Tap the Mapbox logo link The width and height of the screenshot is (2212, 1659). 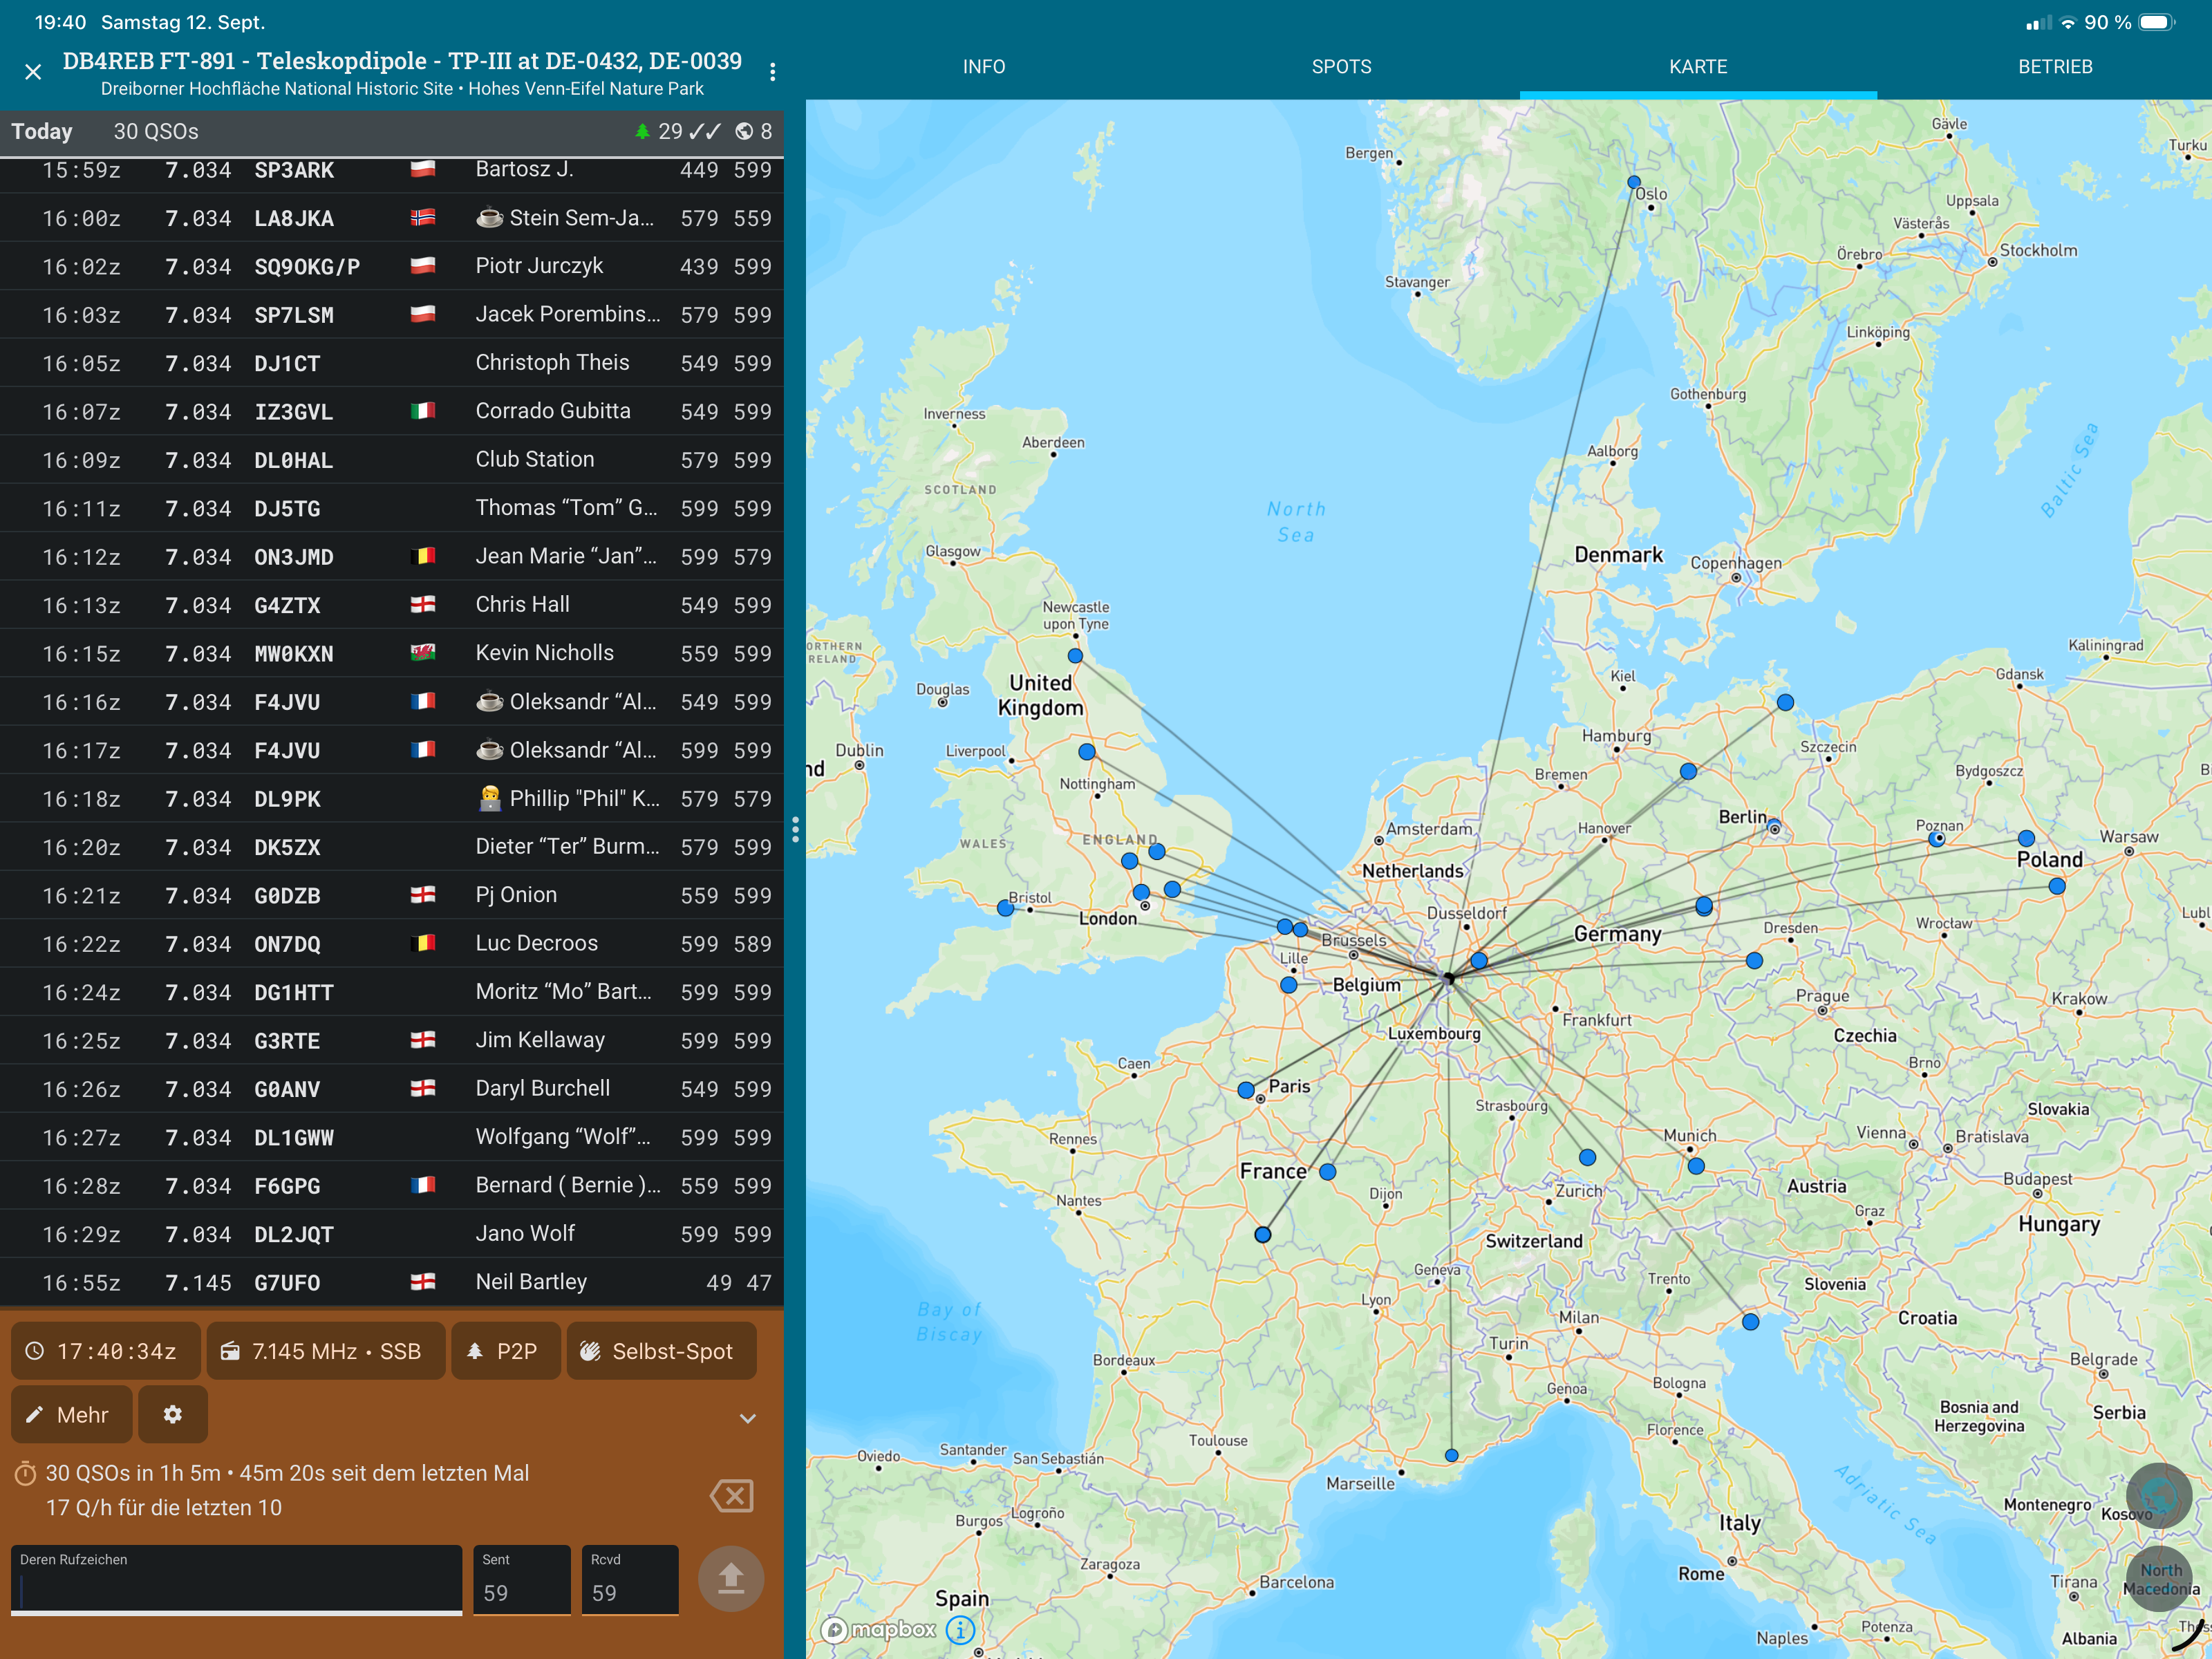click(878, 1630)
